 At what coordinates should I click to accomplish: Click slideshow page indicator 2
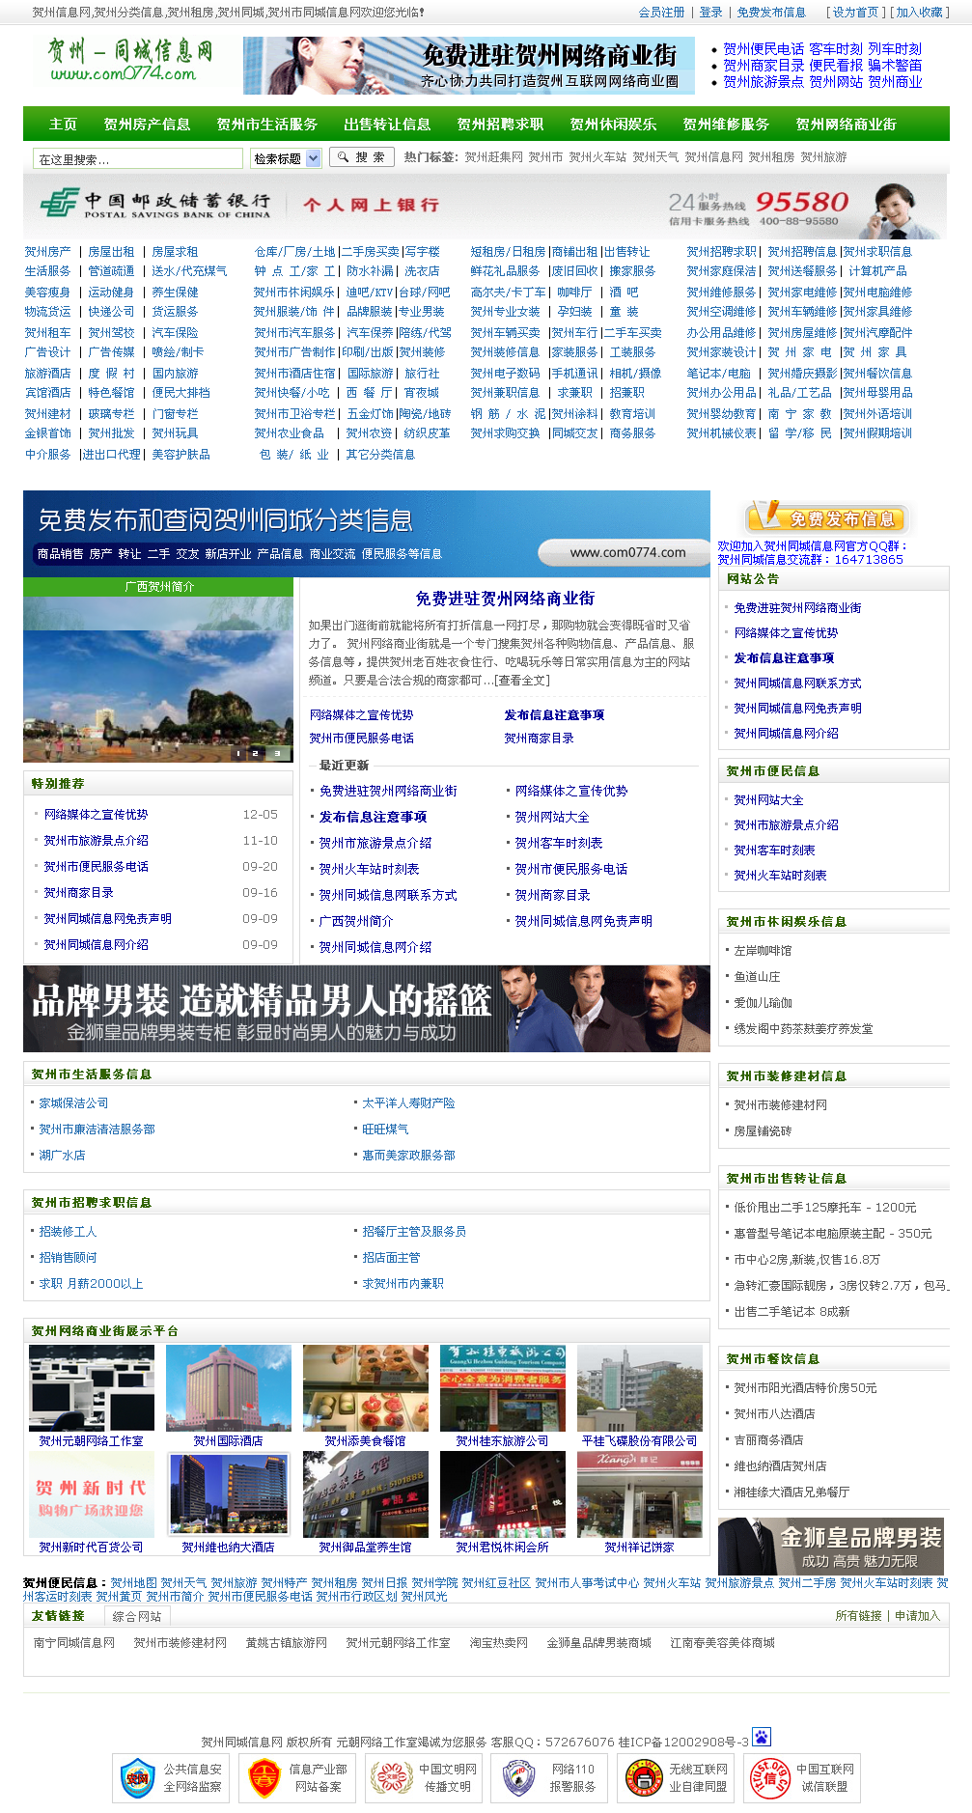tap(256, 753)
